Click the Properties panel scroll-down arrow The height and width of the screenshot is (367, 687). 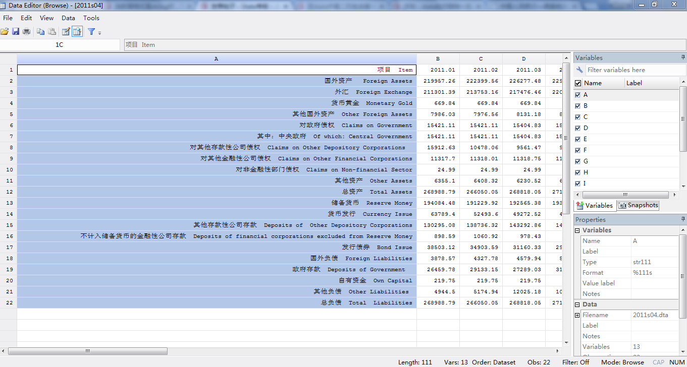coord(683,352)
